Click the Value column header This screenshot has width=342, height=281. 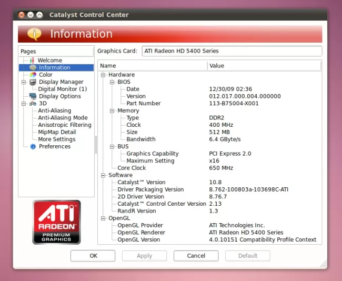click(x=264, y=66)
